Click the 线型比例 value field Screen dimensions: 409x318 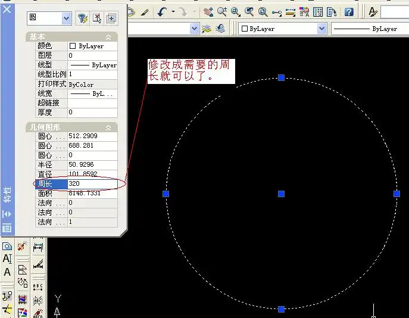(92, 74)
